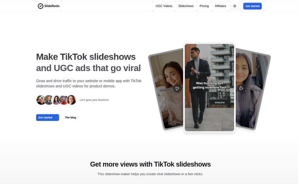Click the first avatar with the cap

pos(41,100)
